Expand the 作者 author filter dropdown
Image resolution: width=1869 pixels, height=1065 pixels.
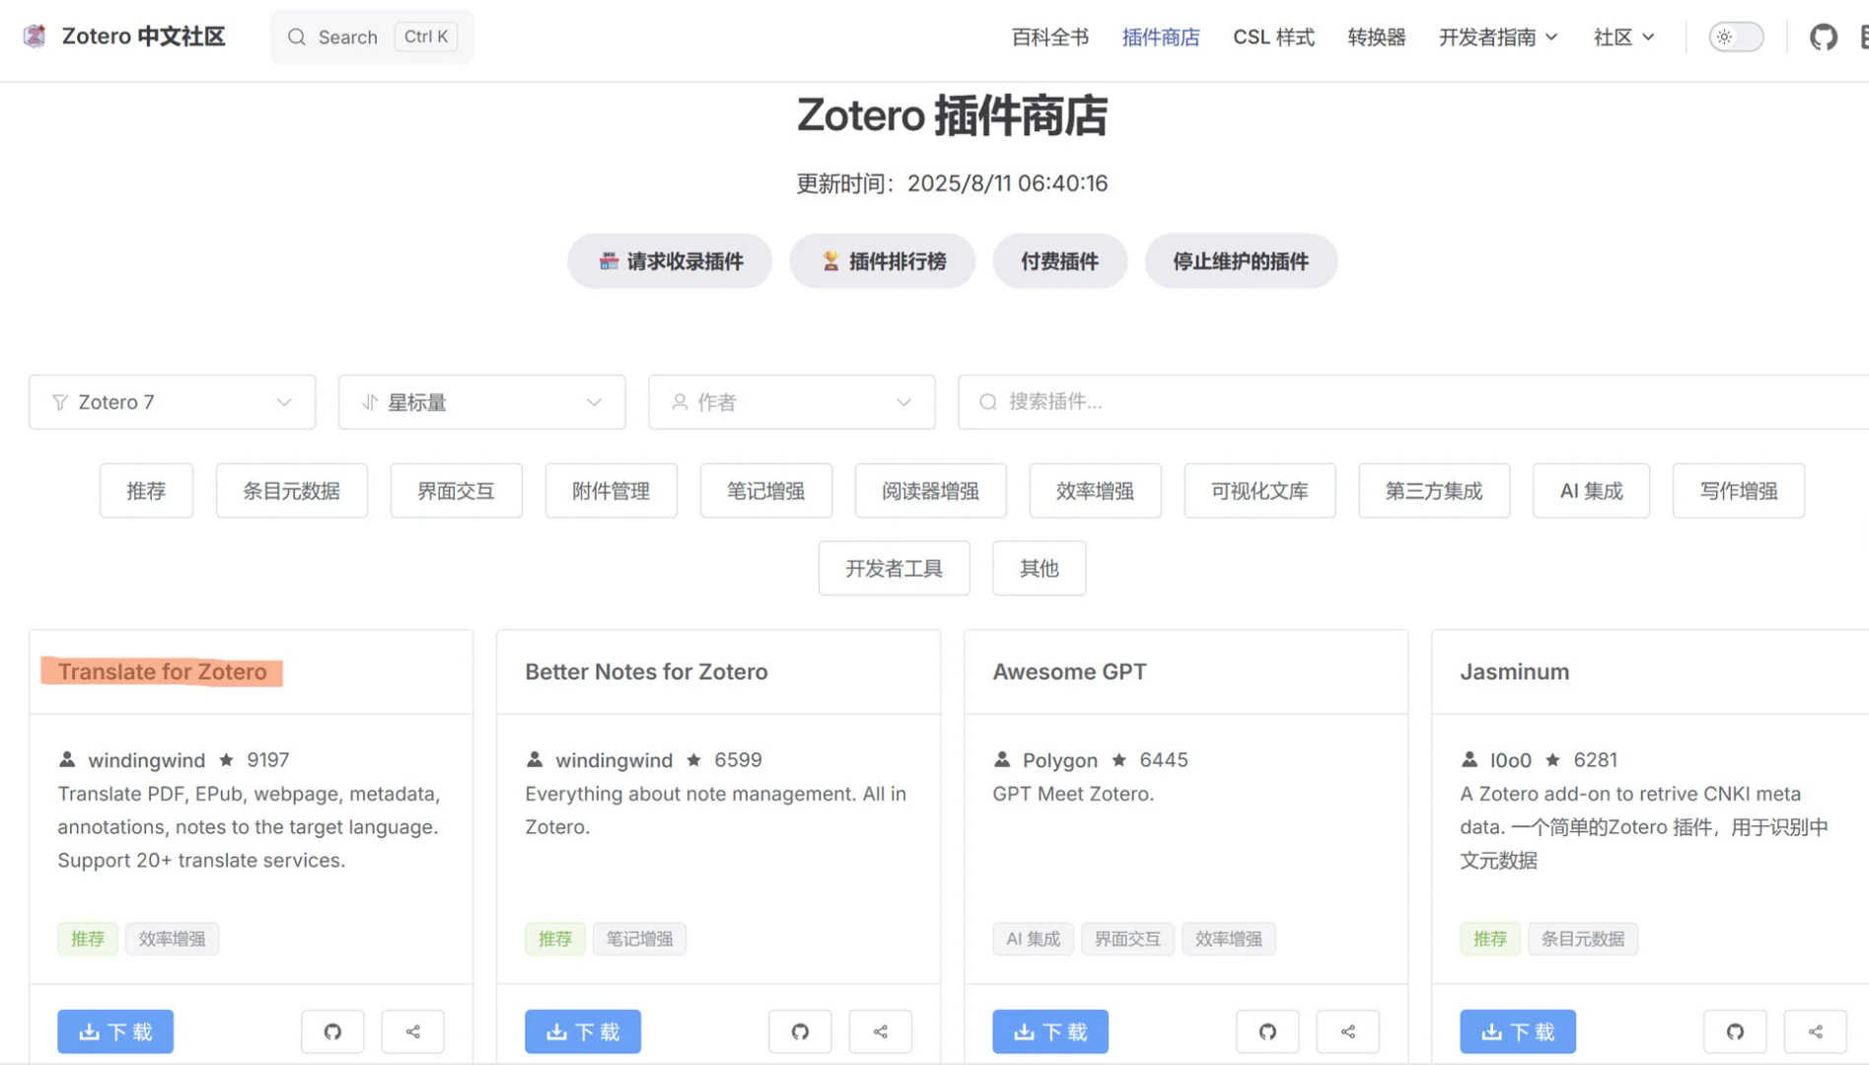coord(791,401)
